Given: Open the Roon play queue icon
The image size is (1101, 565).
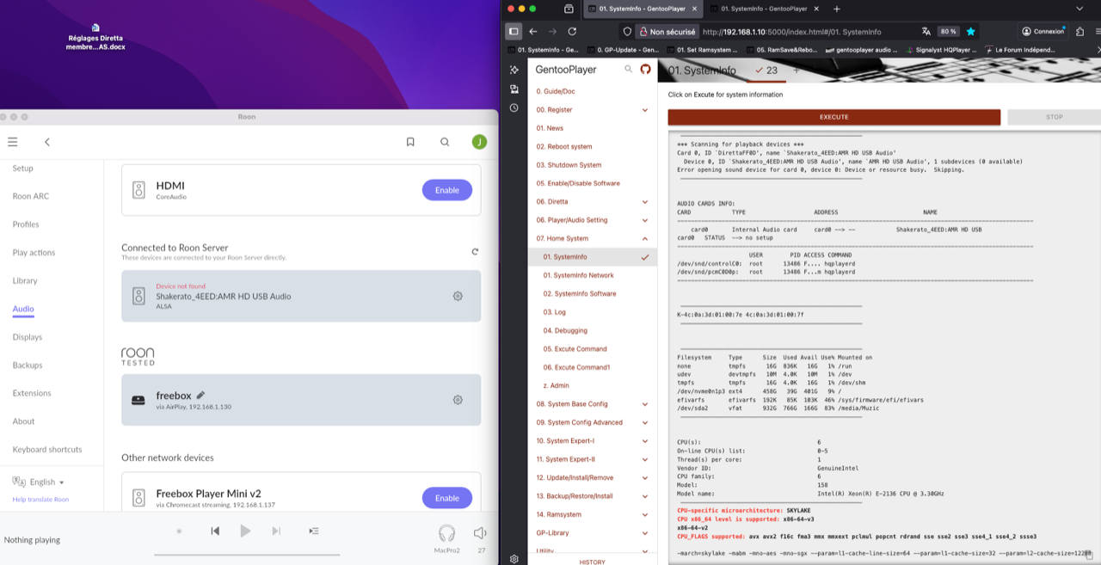Looking at the screenshot, I should [x=314, y=531].
